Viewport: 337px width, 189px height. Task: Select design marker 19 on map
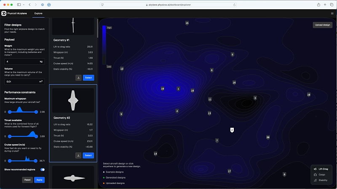click(x=163, y=89)
